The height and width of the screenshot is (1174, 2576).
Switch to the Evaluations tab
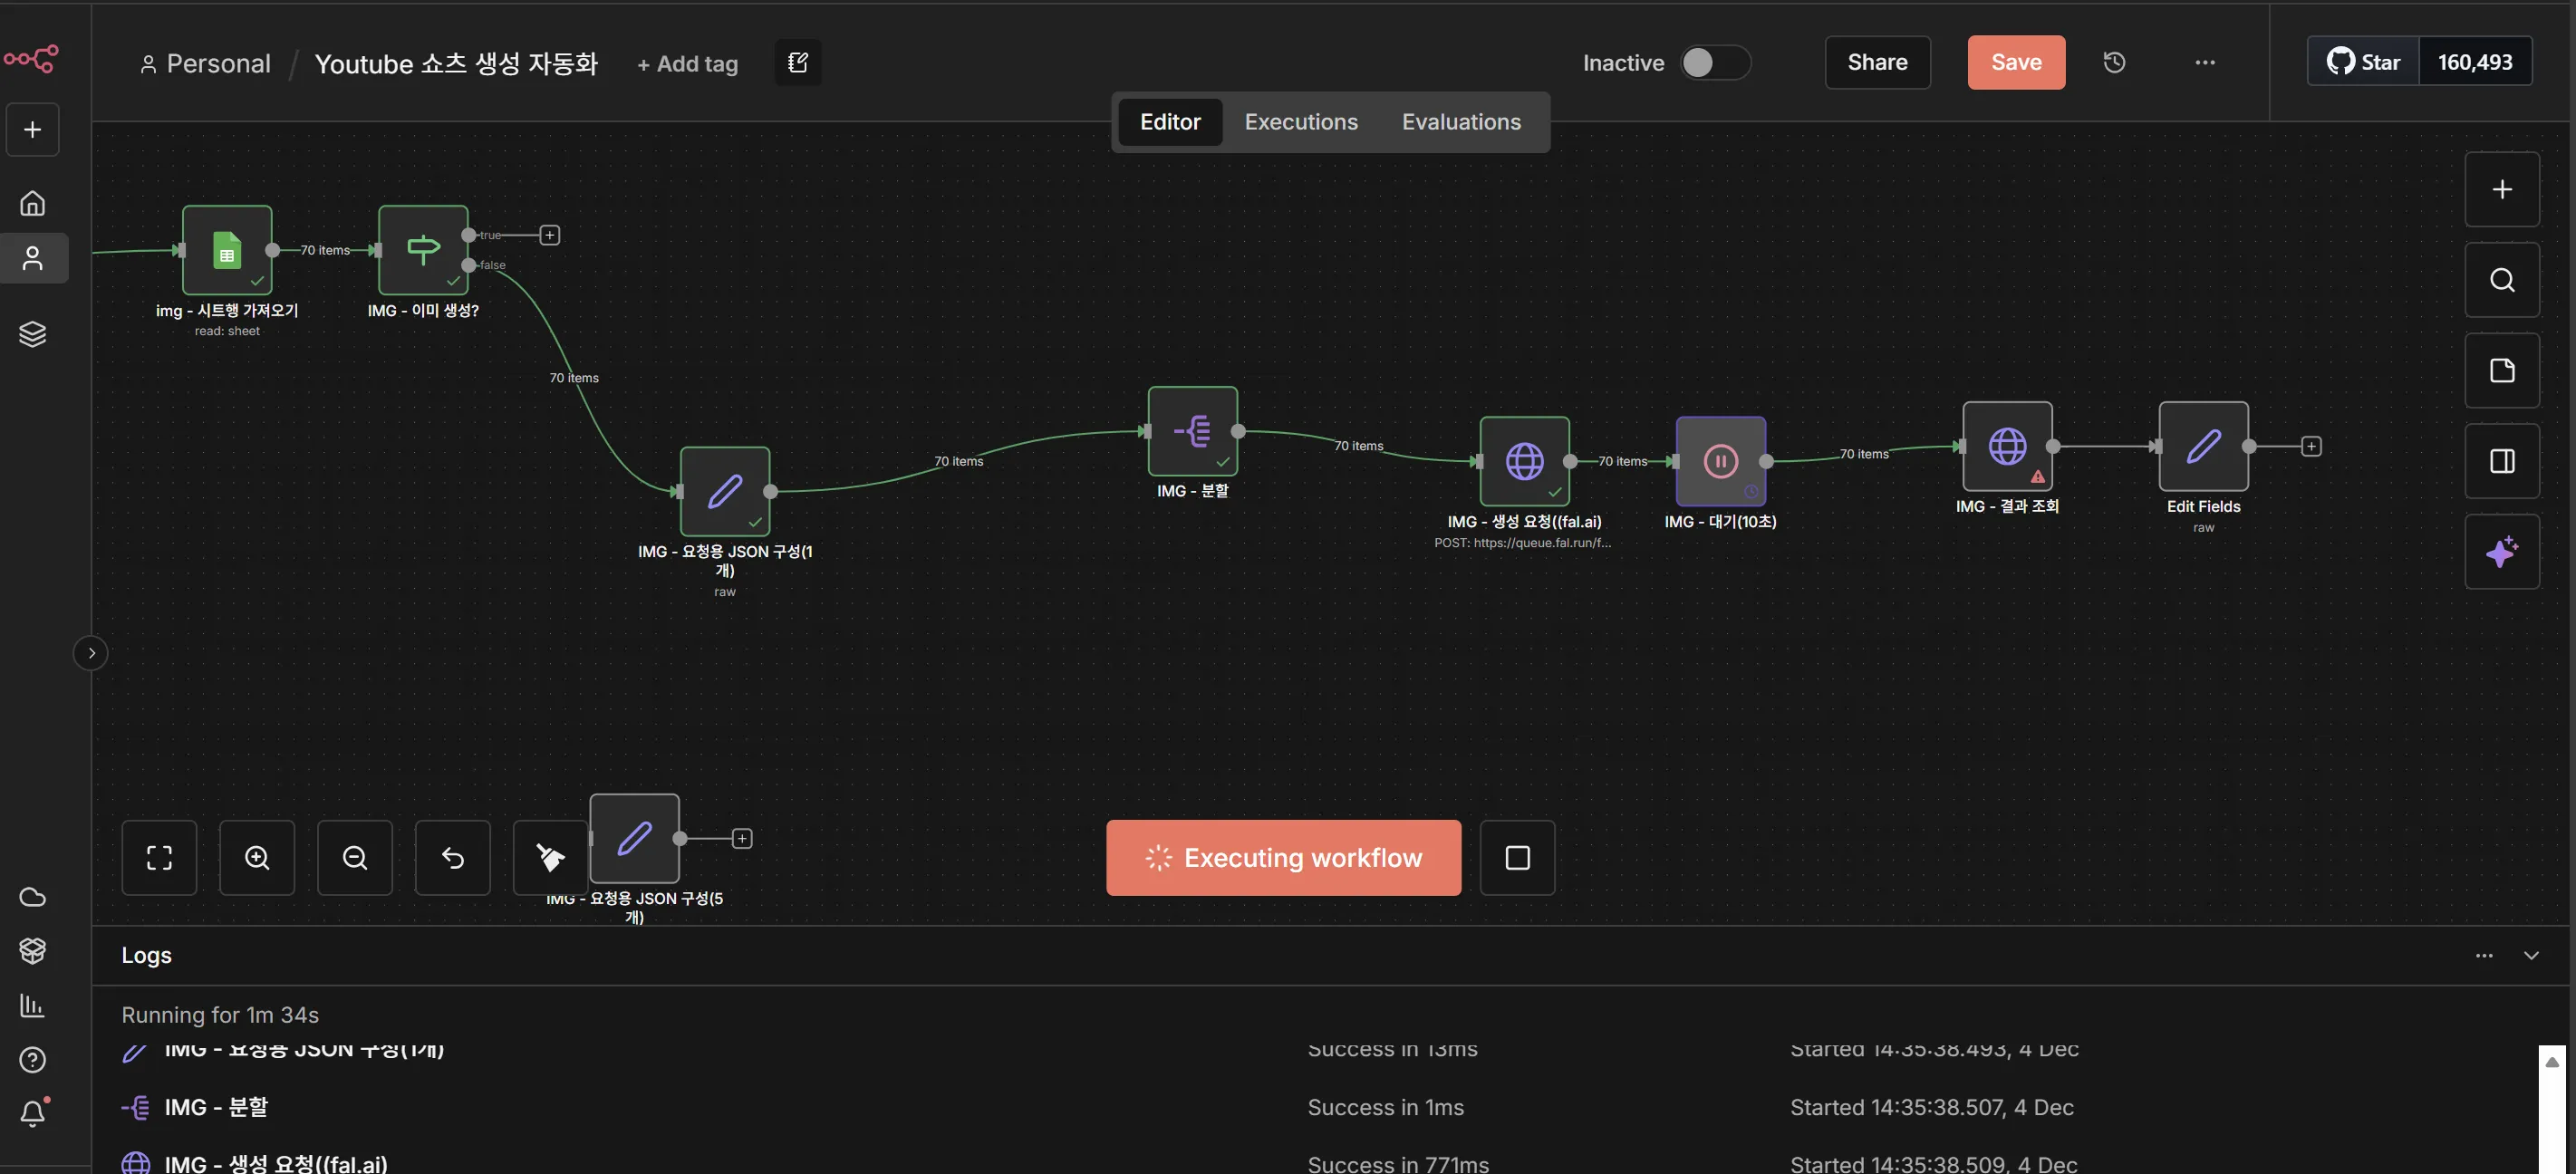coord(1460,122)
